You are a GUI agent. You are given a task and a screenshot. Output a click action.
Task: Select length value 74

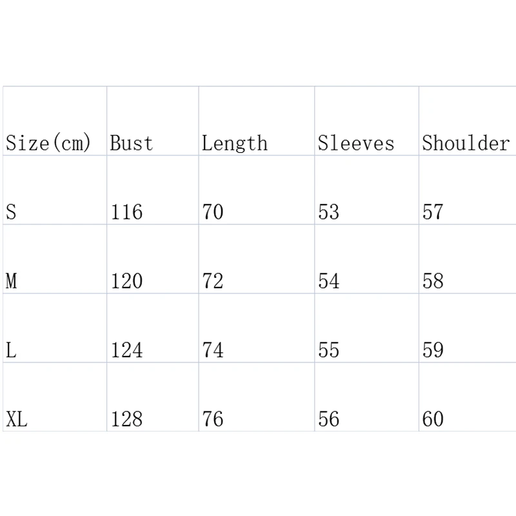pos(213,350)
